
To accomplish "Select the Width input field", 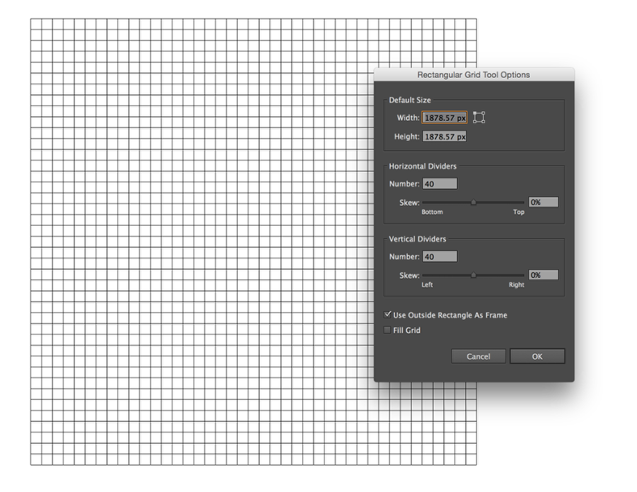I will pos(445,118).
